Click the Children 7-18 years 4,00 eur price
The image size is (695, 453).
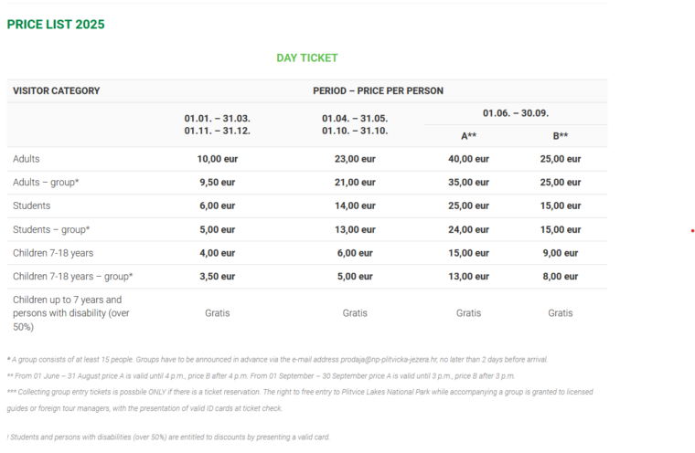click(x=217, y=253)
